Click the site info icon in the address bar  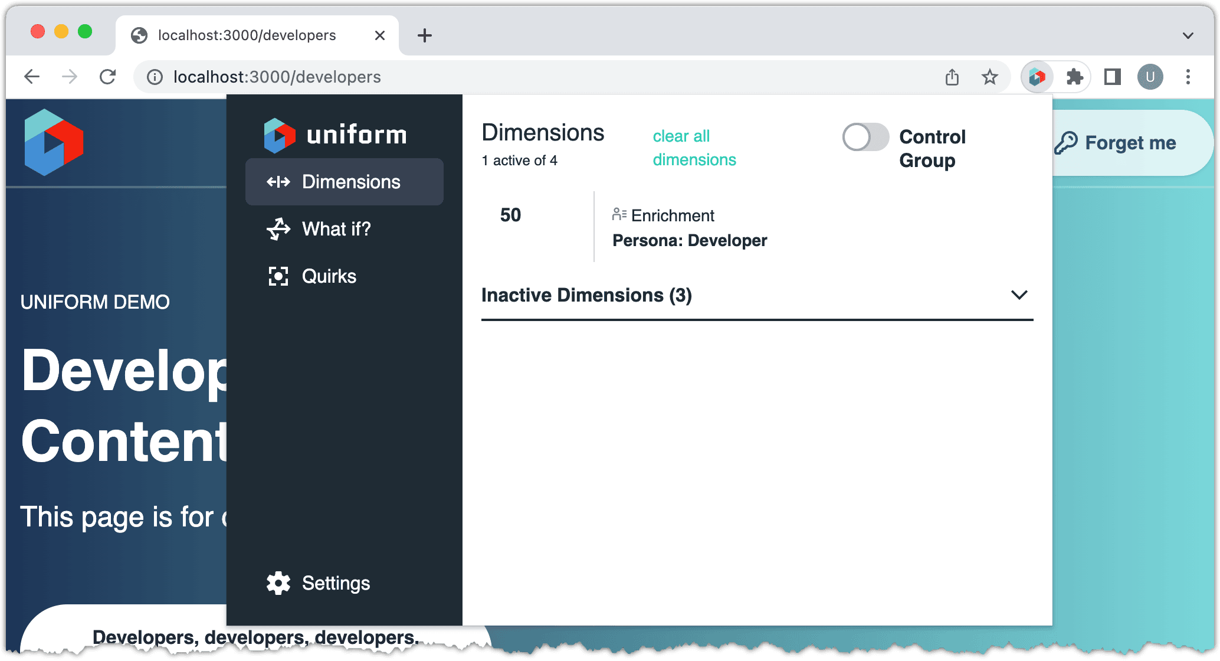(154, 77)
